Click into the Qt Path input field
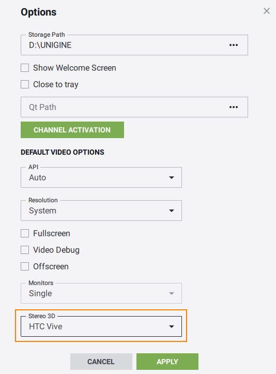Image resolution: width=276 pixels, height=374 pixels. pos(124,107)
